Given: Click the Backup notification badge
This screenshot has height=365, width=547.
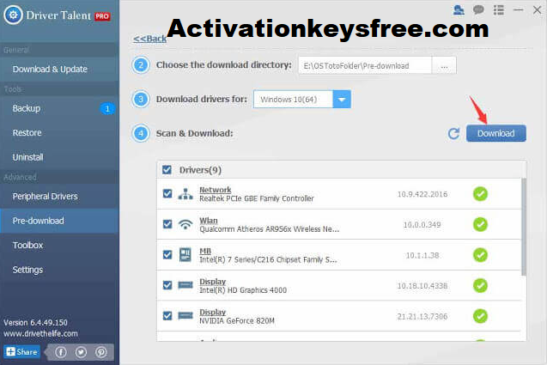Looking at the screenshot, I should [x=107, y=109].
